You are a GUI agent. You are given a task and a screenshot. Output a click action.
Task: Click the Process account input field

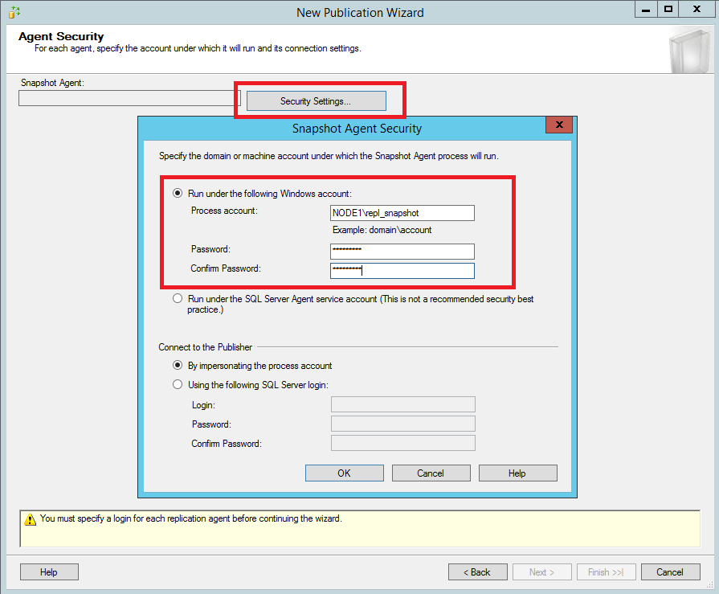coord(402,212)
